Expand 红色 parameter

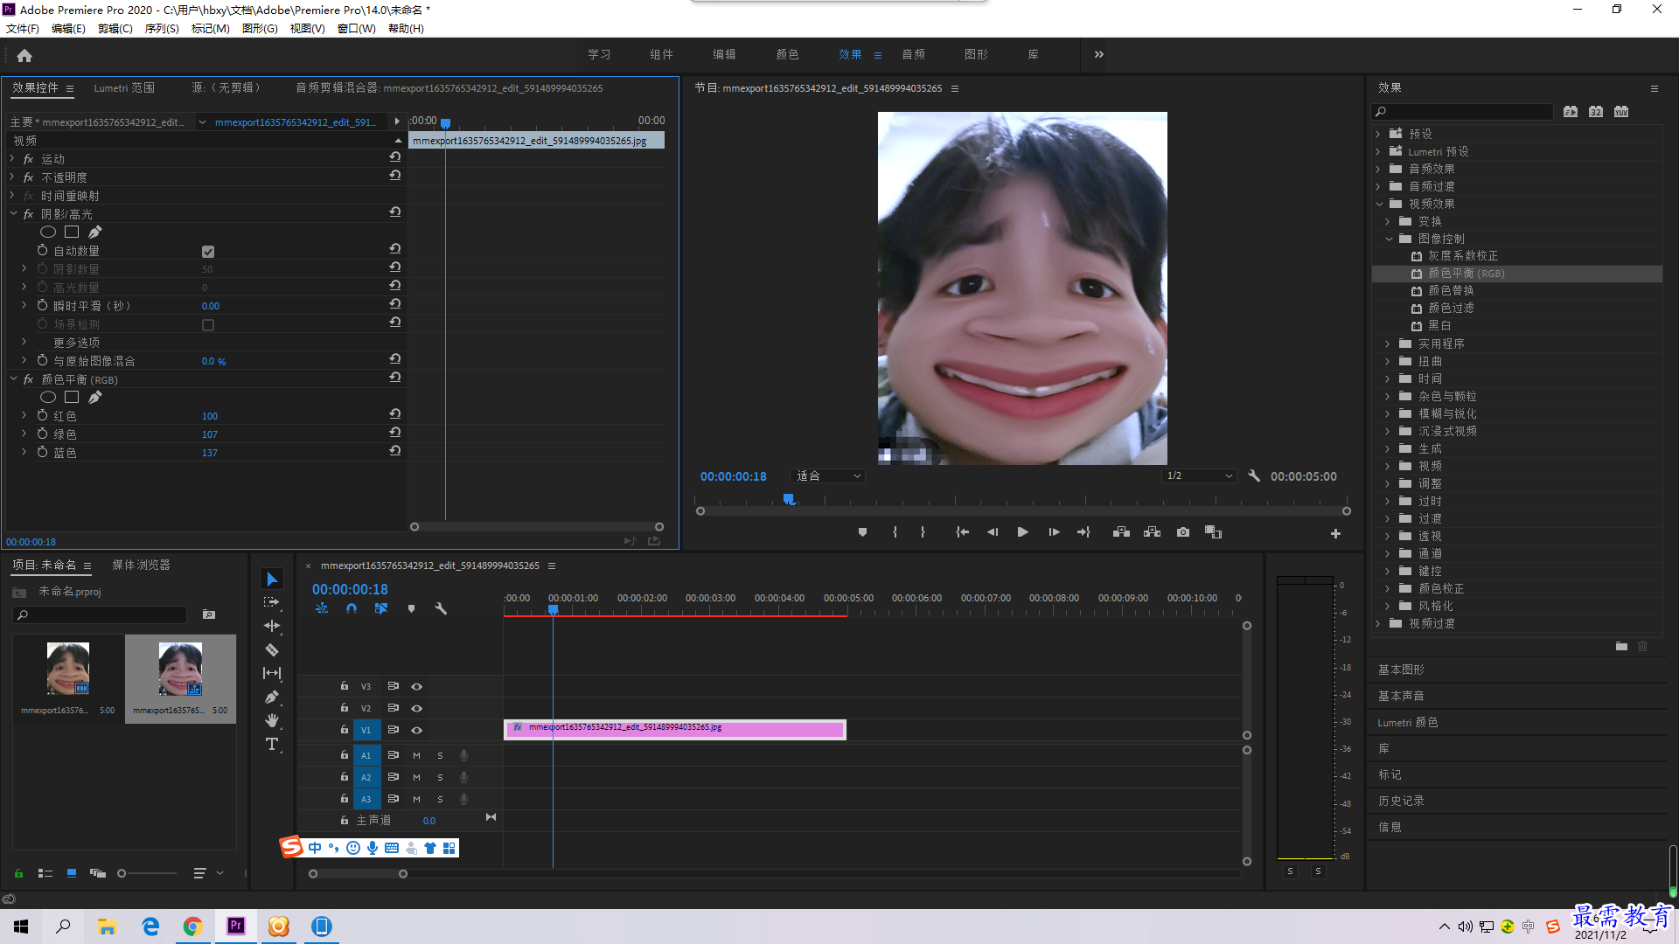[x=24, y=416]
